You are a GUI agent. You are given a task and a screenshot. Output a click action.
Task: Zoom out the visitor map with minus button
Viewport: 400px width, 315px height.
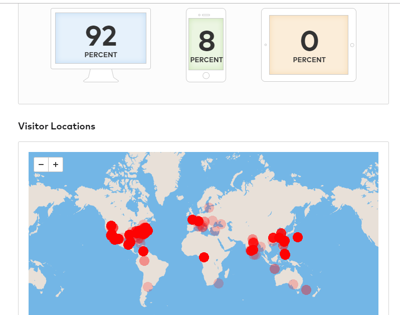click(41, 165)
